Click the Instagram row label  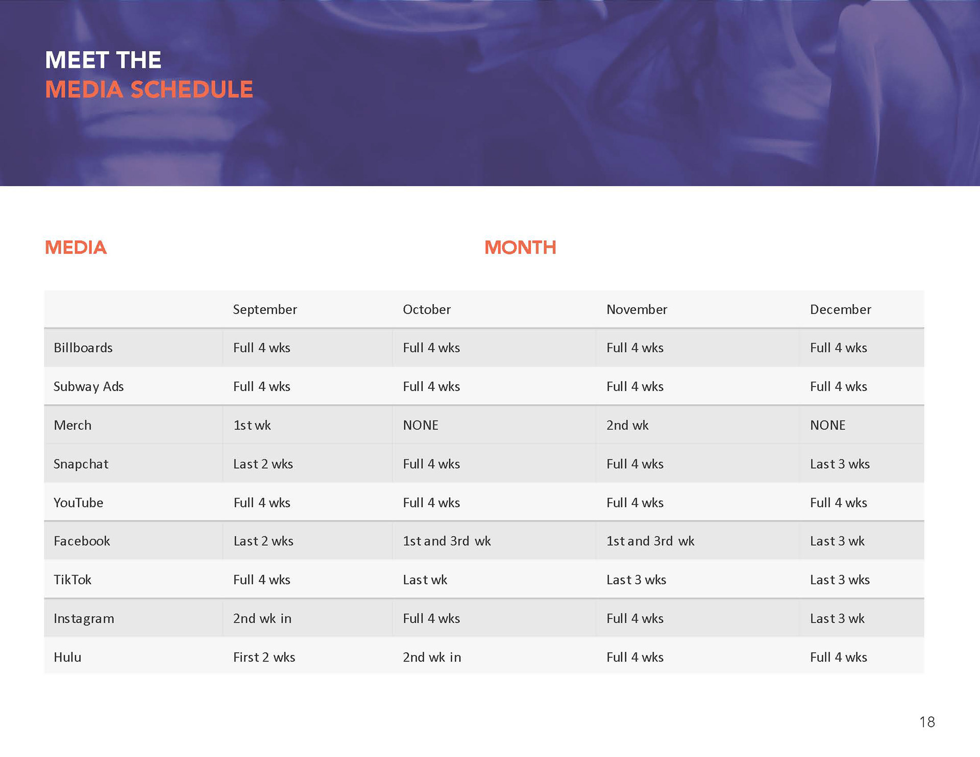[x=84, y=619]
